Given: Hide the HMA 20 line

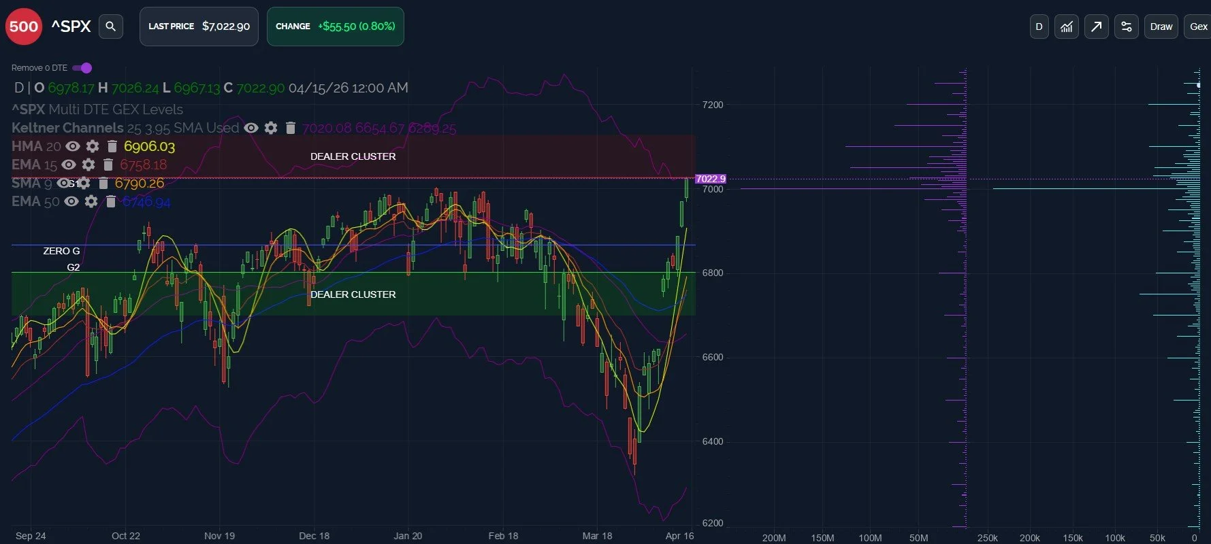Looking at the screenshot, I should (73, 146).
